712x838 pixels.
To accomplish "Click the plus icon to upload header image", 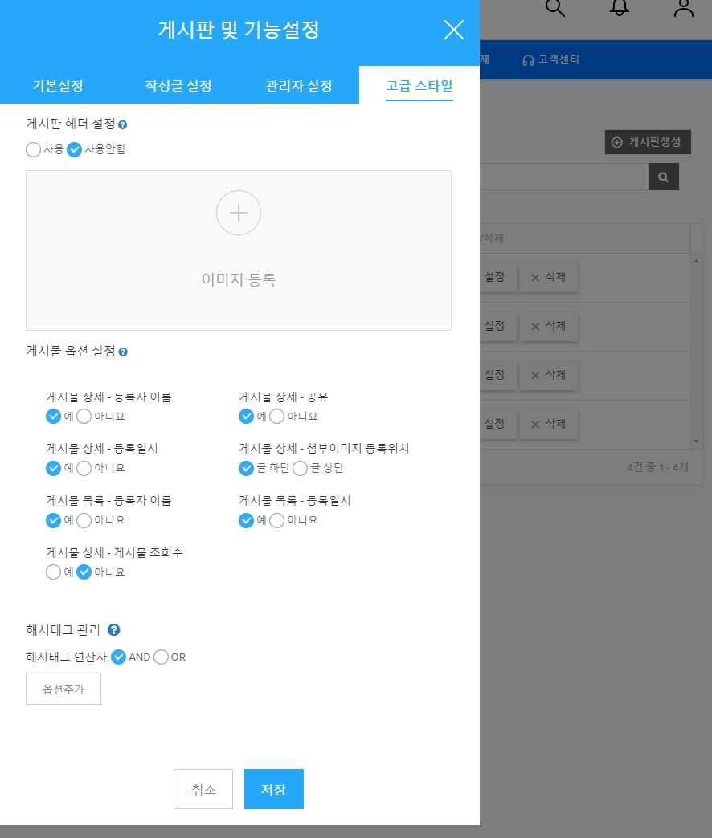I will pos(239,213).
